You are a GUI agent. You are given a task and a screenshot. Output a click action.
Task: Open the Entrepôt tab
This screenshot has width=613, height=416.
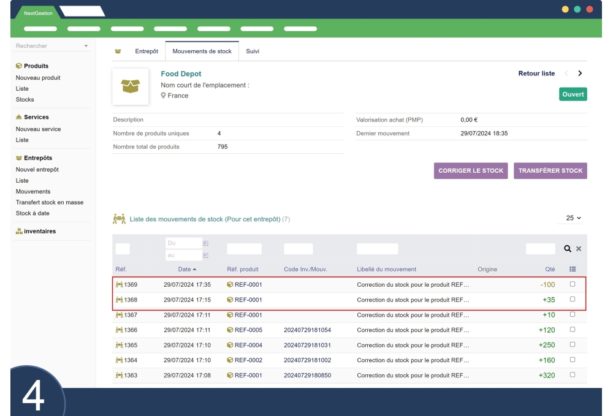point(147,51)
